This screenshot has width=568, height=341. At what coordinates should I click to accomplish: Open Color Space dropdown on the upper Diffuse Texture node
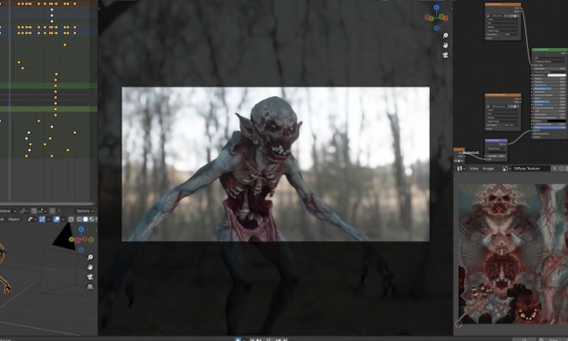click(511, 34)
